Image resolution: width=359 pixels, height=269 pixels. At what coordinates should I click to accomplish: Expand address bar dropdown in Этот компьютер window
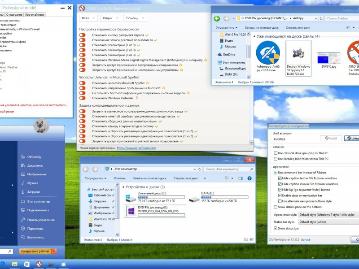[194, 169]
